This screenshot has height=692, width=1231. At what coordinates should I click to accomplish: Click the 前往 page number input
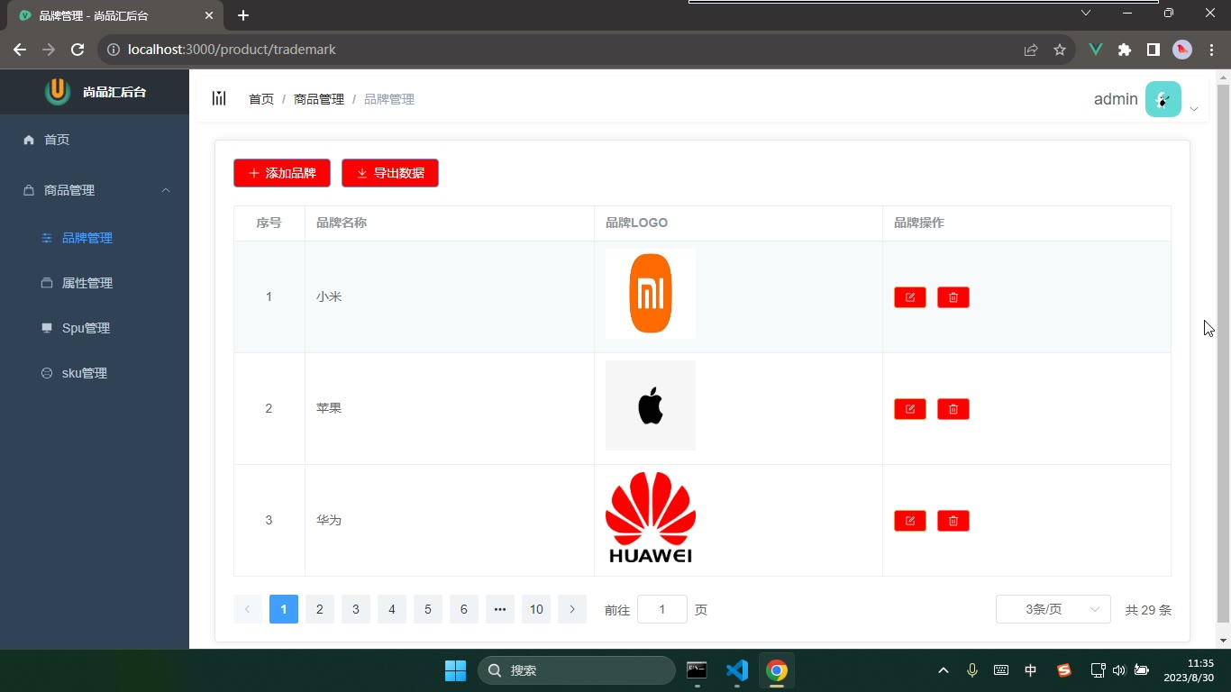[x=662, y=610]
